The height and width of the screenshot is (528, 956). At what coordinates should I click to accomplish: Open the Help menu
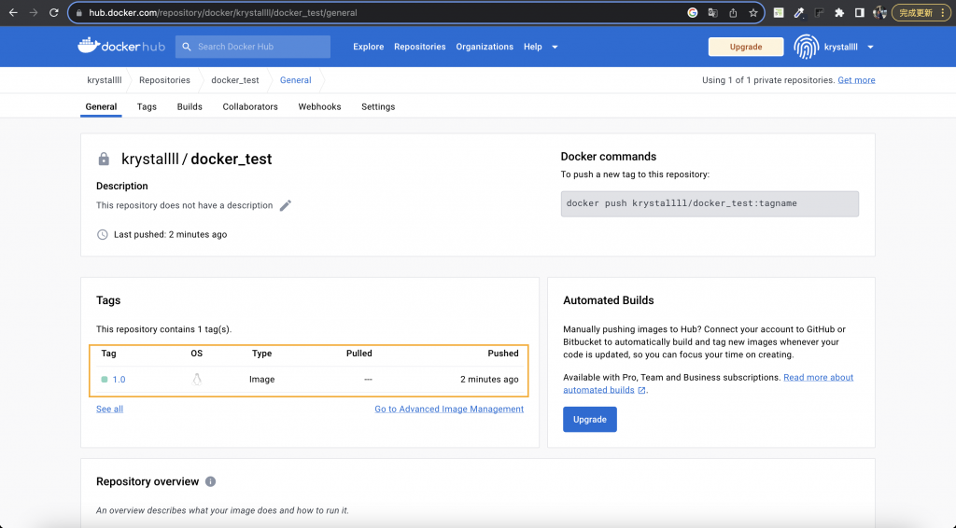click(533, 47)
